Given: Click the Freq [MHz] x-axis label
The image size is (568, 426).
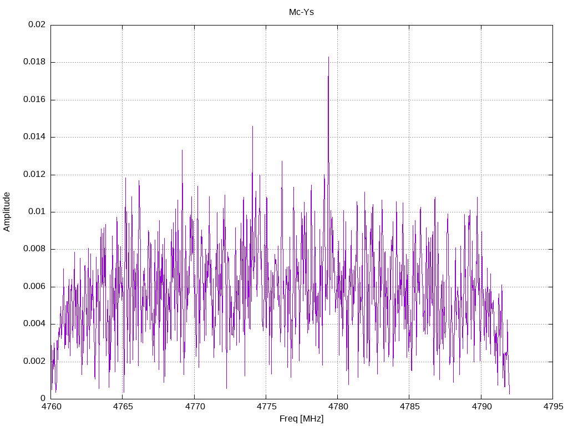Looking at the screenshot, I should pyautogui.click(x=301, y=419).
